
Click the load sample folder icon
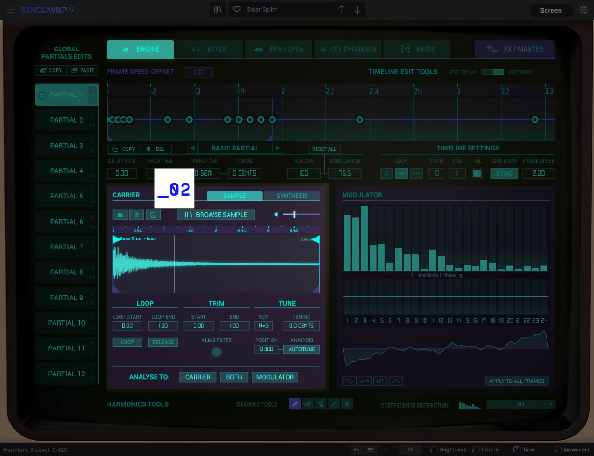120,215
